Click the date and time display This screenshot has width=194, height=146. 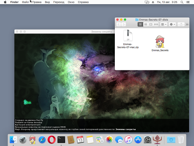click(x=167, y=2)
